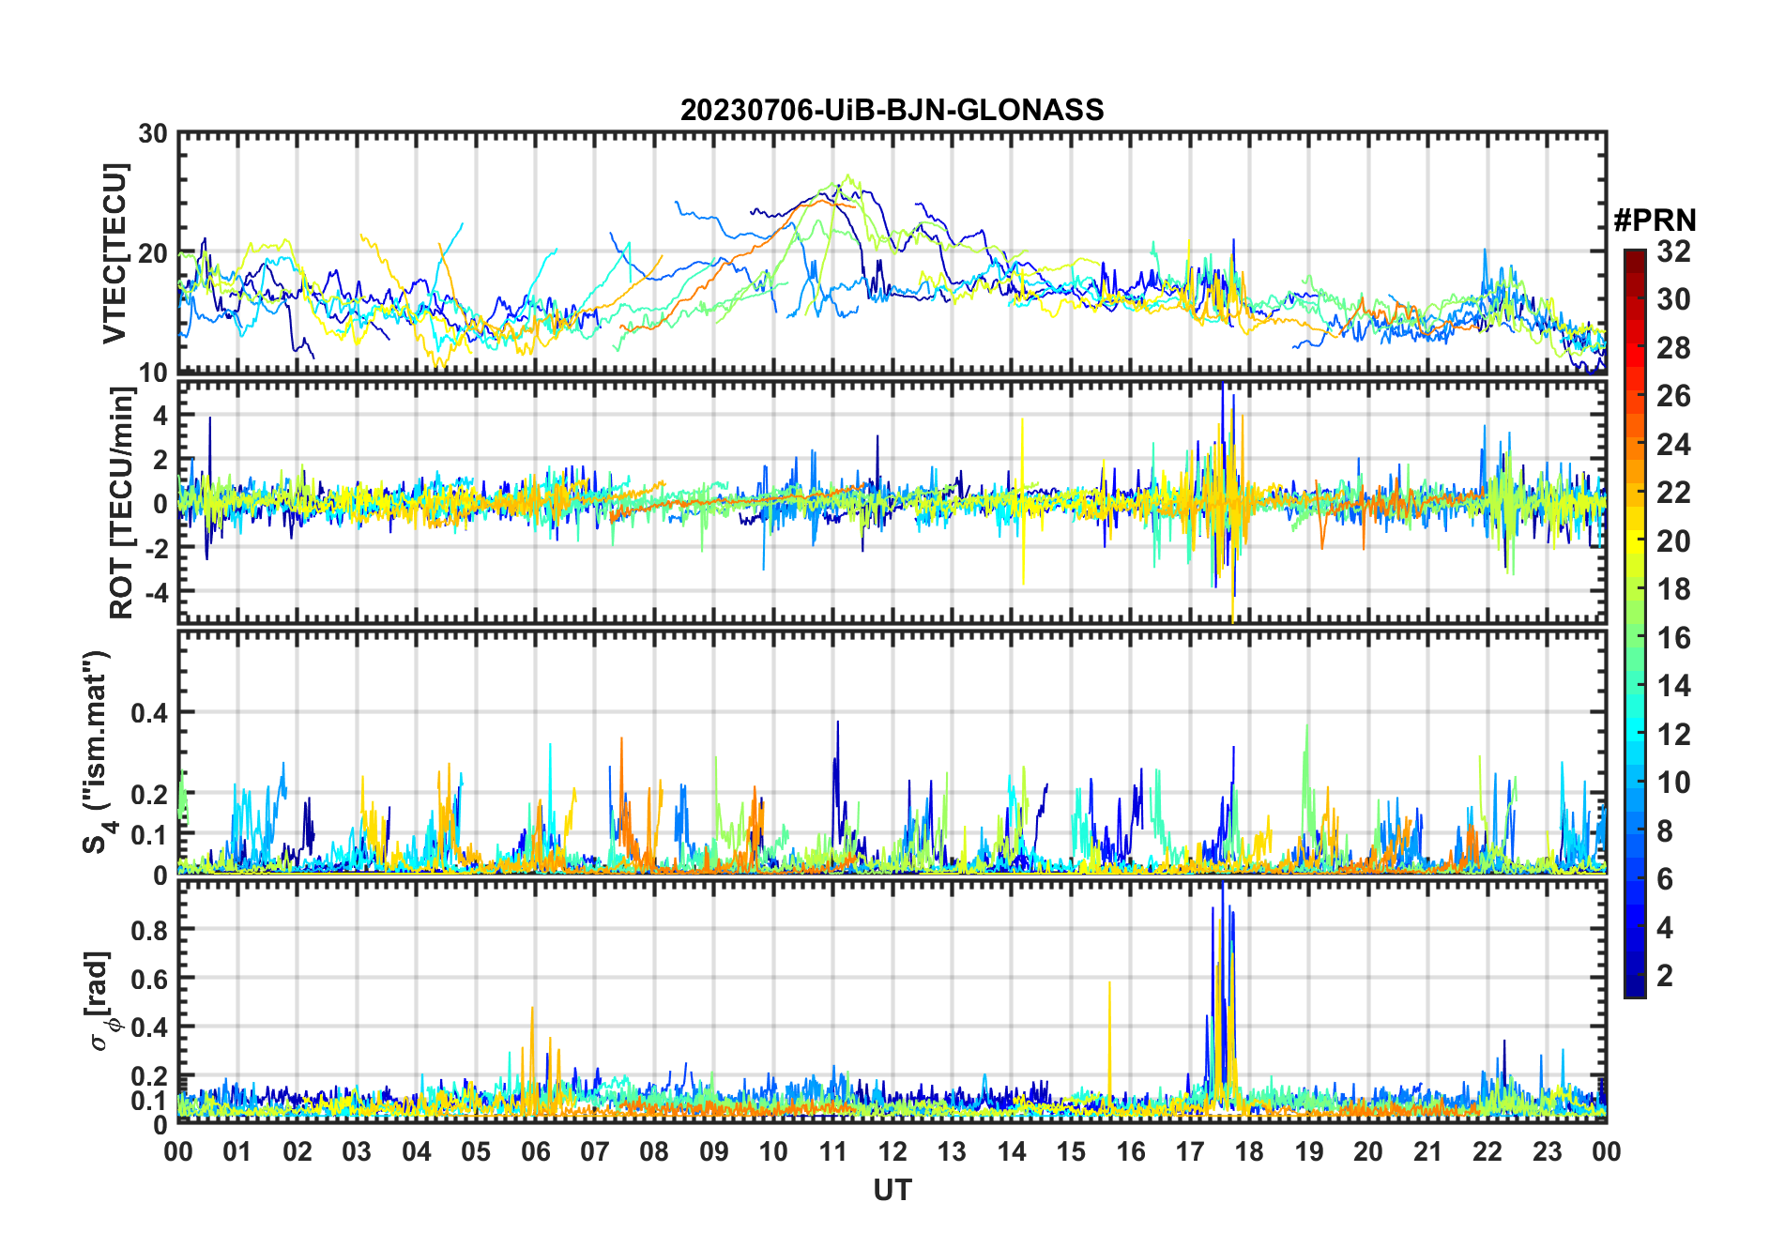Click the dark blue bottom of the colorbar
Screen dimensions: 1785x1248
click(x=1635, y=989)
